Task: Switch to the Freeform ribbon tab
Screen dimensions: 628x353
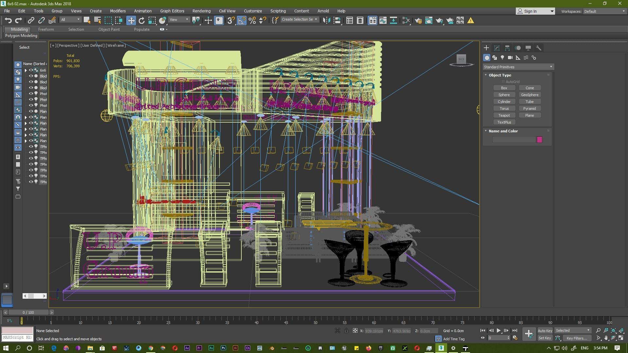Action: pyautogui.click(x=46, y=29)
